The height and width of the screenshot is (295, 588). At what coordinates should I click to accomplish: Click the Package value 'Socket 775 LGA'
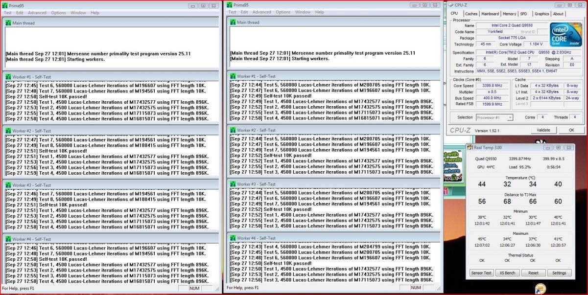[x=512, y=38]
